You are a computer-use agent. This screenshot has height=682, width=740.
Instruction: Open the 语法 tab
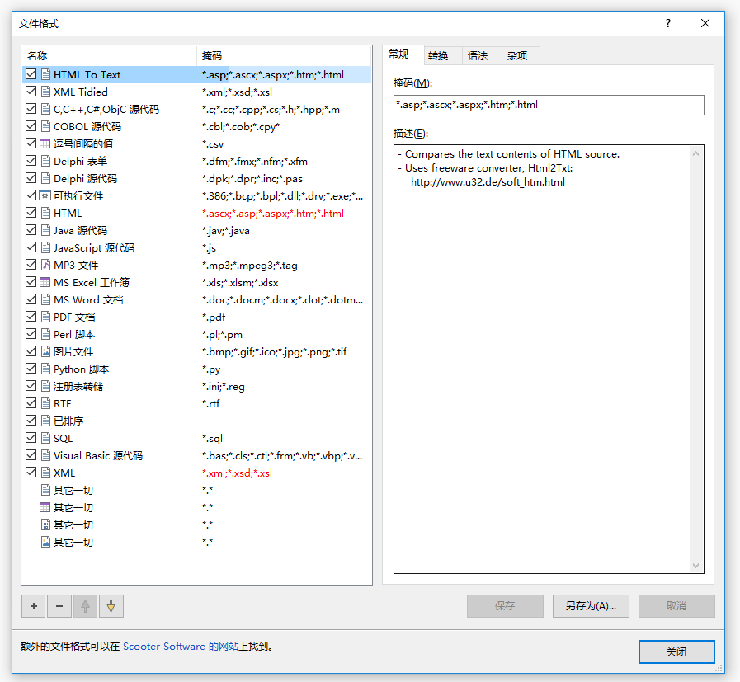[478, 55]
